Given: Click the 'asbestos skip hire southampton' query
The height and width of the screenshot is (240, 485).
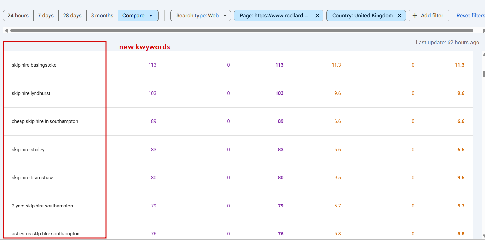Looking at the screenshot, I should click(46, 234).
